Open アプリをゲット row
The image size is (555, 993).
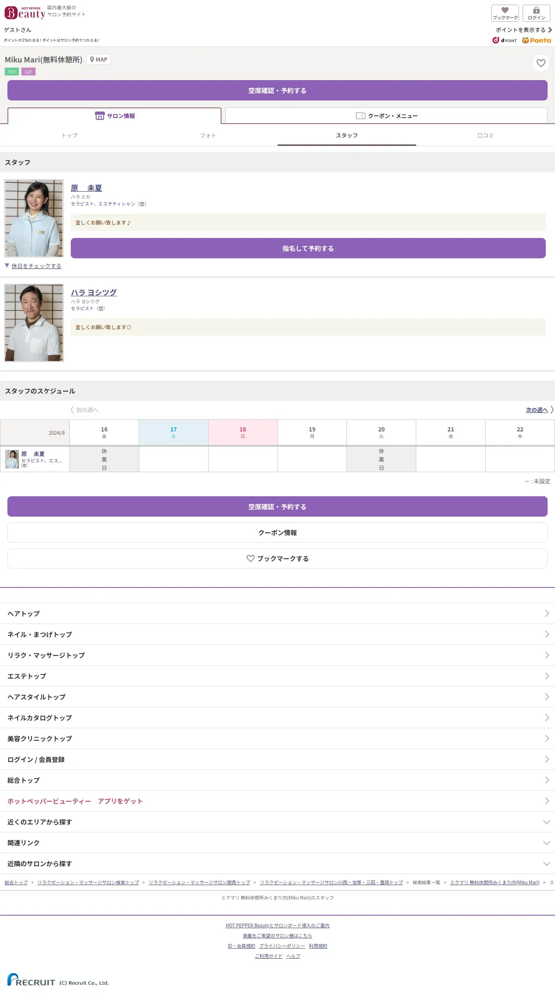277,801
